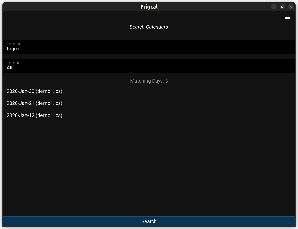298x229 pixels.
Task: Click the 'All' value under Search in
Action: click(x=10, y=68)
